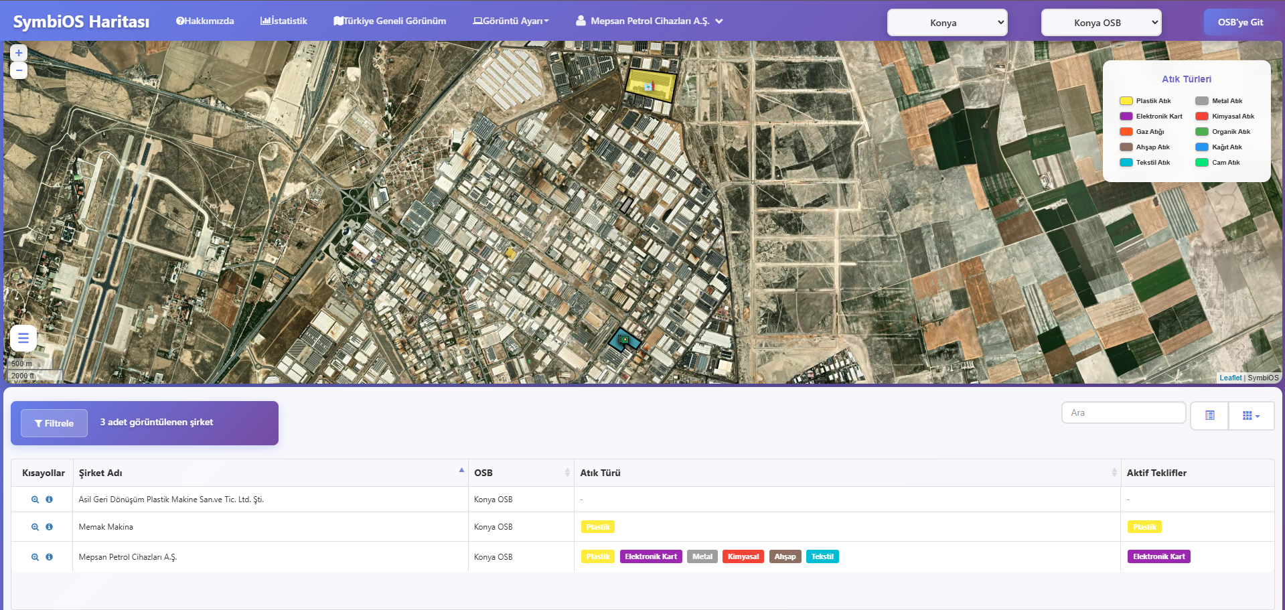
Task: Zoom out on the map
Action: (x=19, y=70)
